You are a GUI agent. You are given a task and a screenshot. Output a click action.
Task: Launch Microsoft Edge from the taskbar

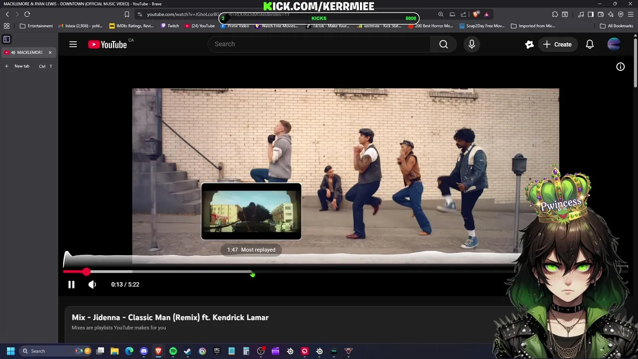click(x=129, y=351)
